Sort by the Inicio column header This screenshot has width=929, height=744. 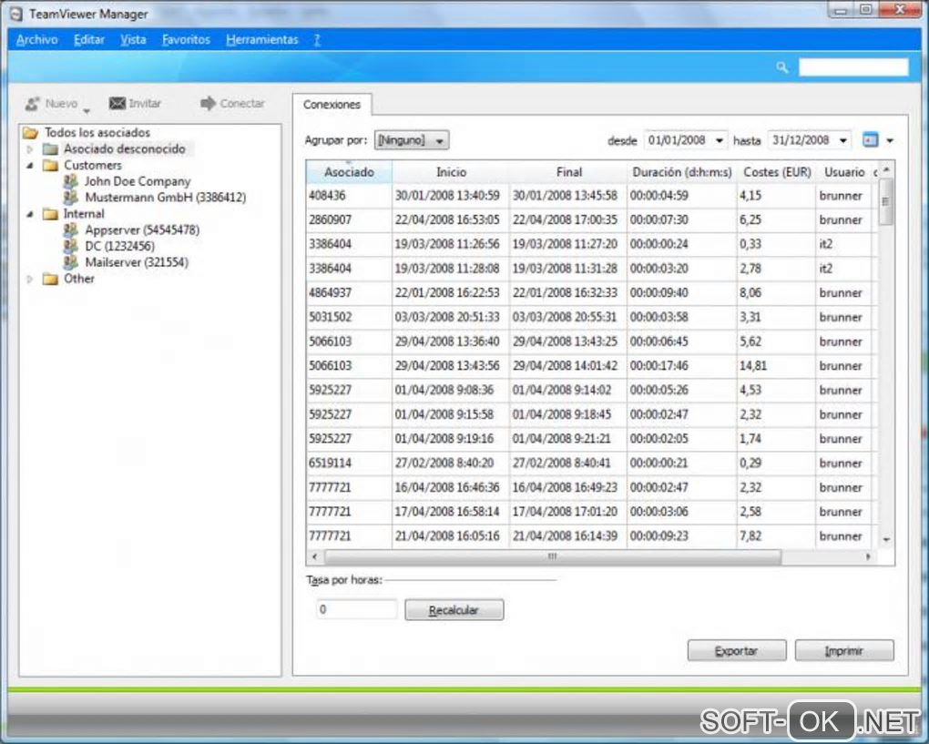[x=451, y=172]
